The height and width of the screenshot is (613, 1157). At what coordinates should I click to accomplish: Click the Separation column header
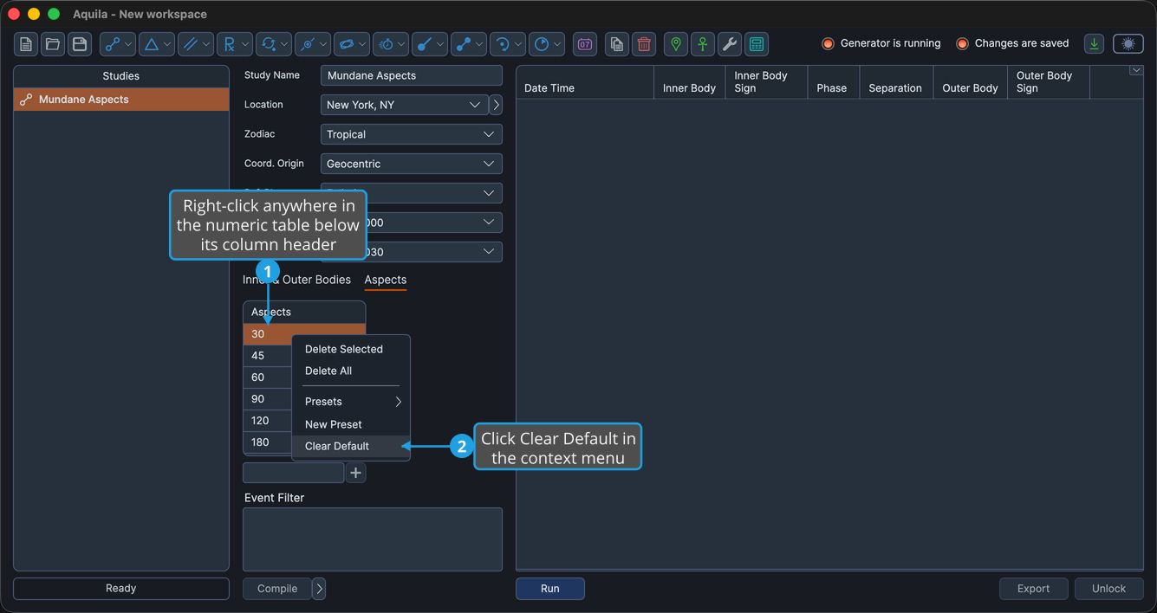pos(896,82)
